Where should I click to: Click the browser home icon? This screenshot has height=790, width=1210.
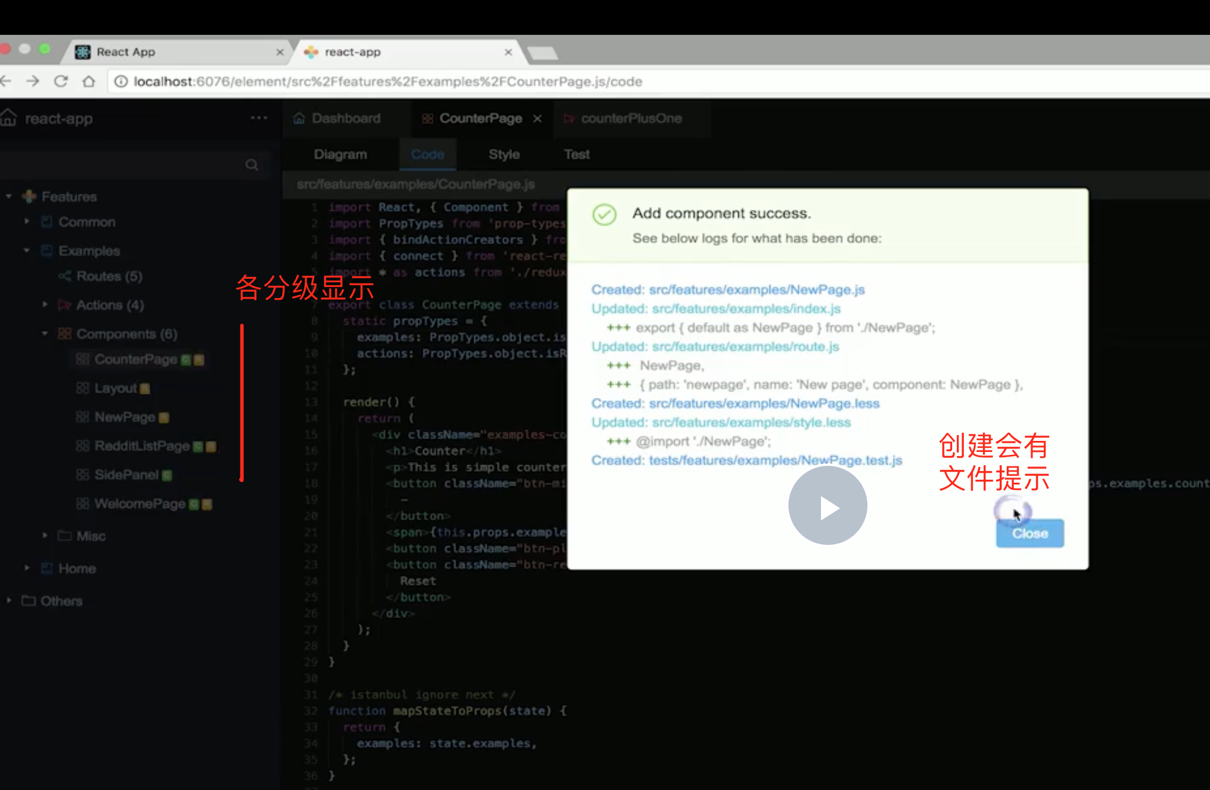[x=88, y=81]
